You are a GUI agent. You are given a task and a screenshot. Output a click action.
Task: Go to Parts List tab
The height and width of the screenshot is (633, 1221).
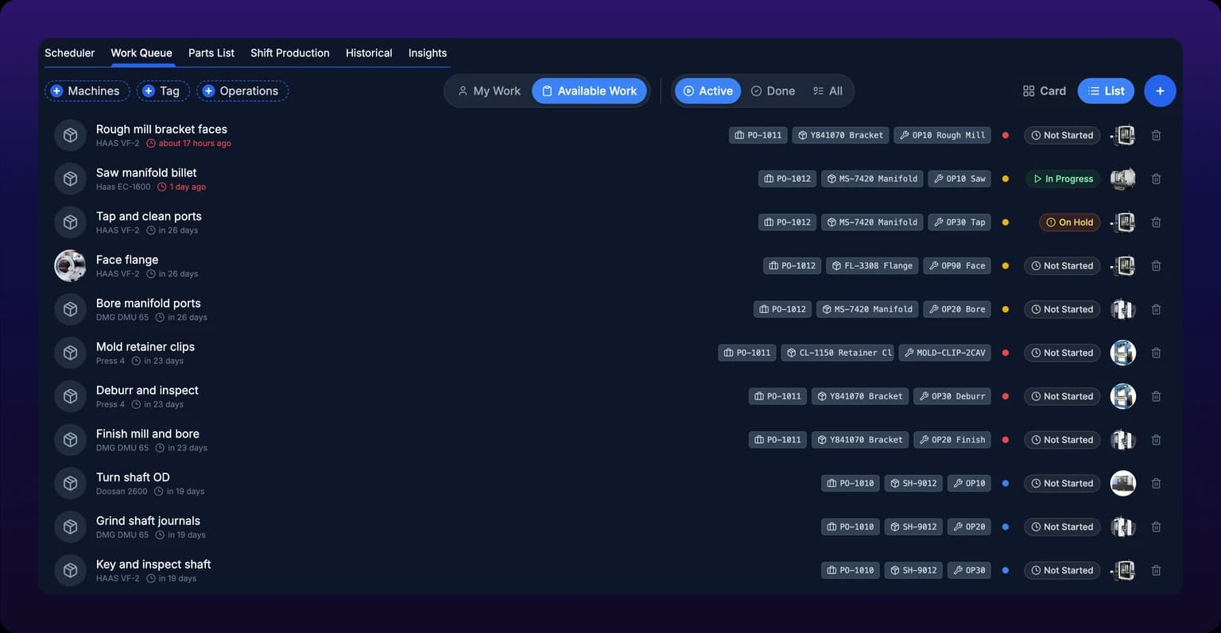[x=211, y=53]
